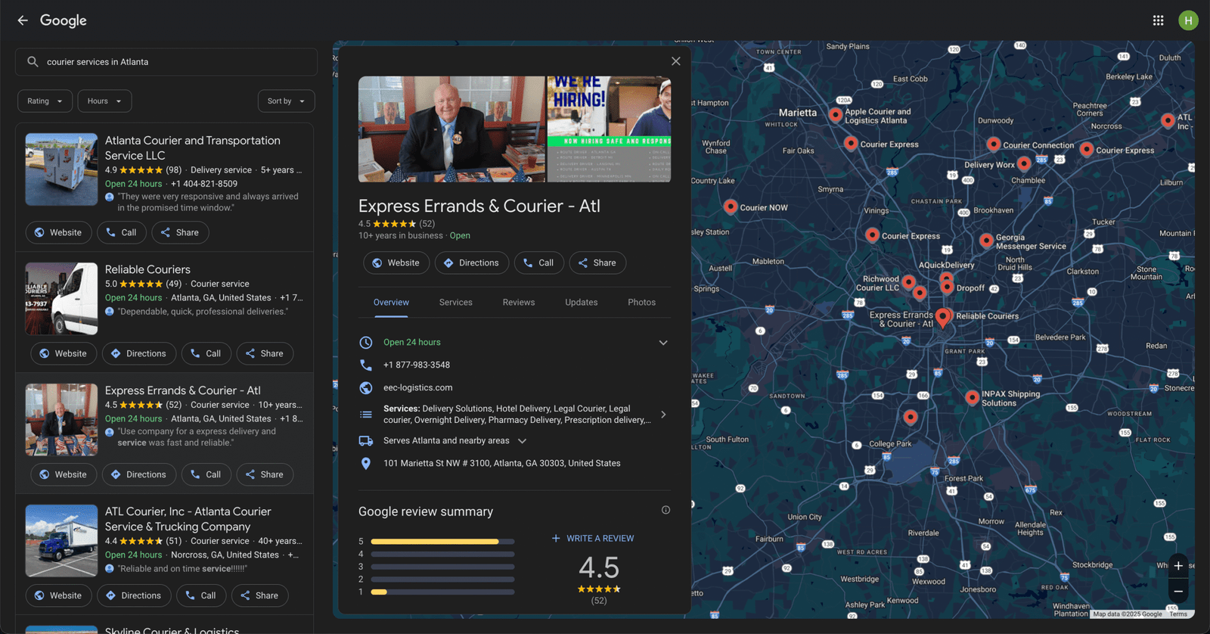This screenshot has width=1210, height=634.
Task: Click the Google logo
Action: pyautogui.click(x=64, y=20)
